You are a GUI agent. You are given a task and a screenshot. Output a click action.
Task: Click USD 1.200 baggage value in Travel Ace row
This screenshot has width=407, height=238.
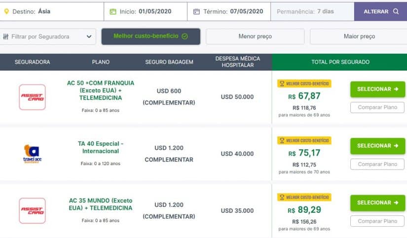point(169,148)
